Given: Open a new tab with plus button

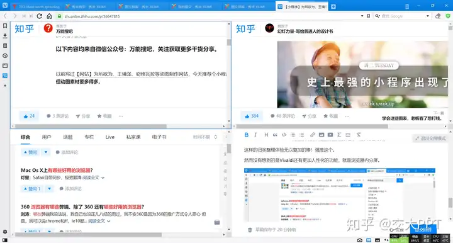Looking at the screenshot, I should (x=333, y=6).
